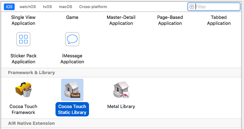Switch to the iOS tab
This screenshot has height=129, width=244.
tap(9, 7)
